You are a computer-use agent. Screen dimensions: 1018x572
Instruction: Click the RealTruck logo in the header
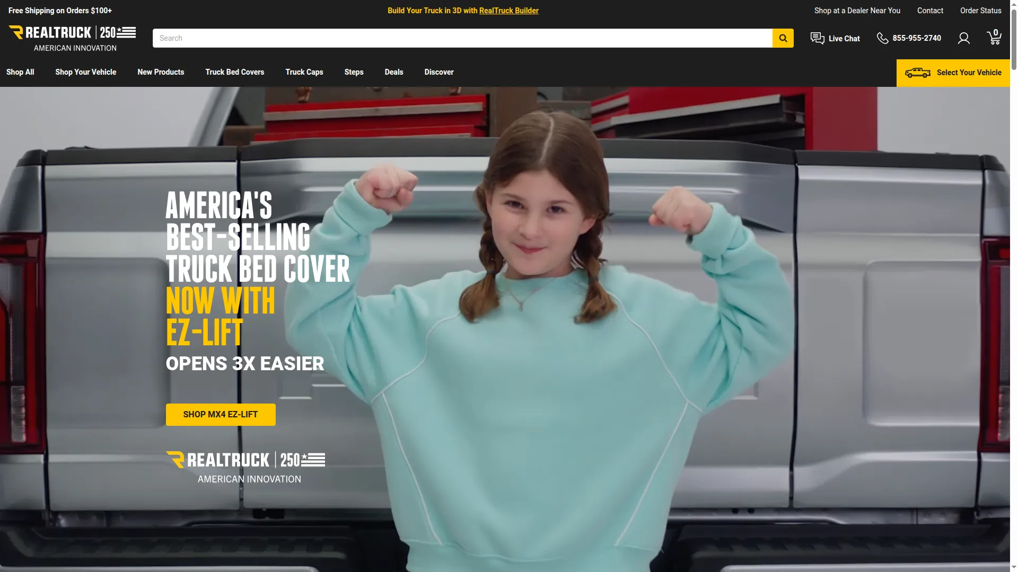point(72,38)
